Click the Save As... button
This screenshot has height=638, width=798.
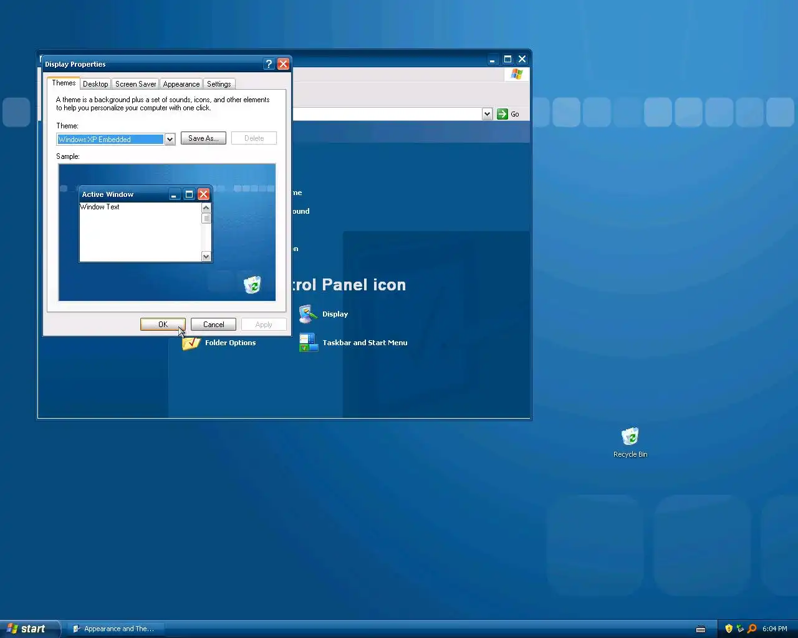coord(203,138)
